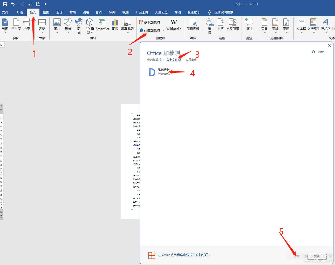Click the Tell Me search box (操作说明搜索)

[221, 12]
